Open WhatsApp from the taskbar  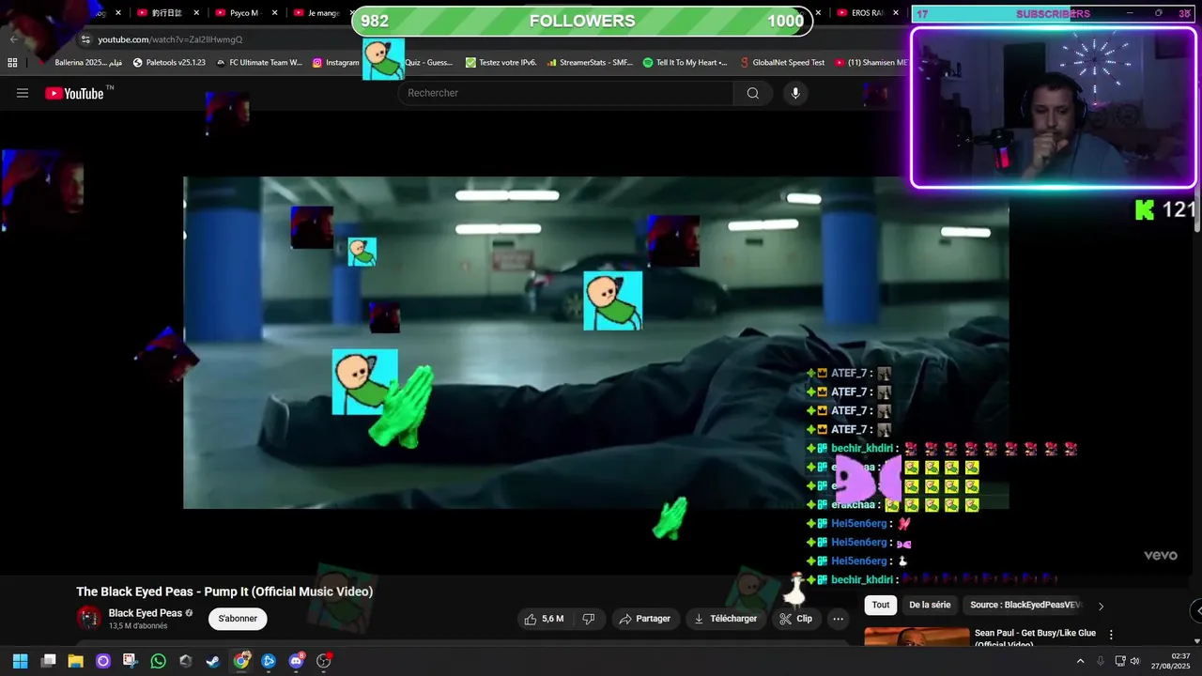(x=158, y=661)
